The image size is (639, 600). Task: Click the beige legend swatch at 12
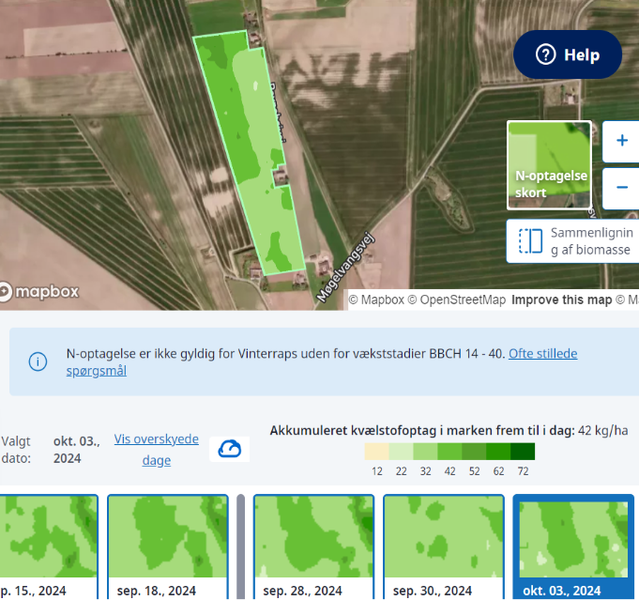(x=376, y=451)
